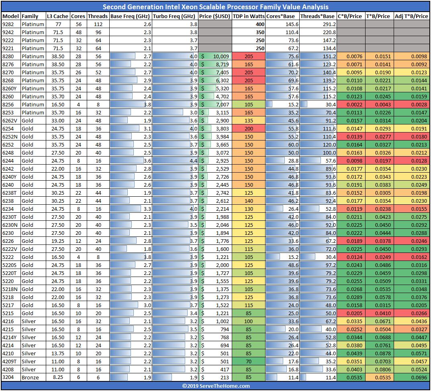Select the turbo frequency cell '4.4'
This screenshot has width=431, height=391.
(175, 161)
